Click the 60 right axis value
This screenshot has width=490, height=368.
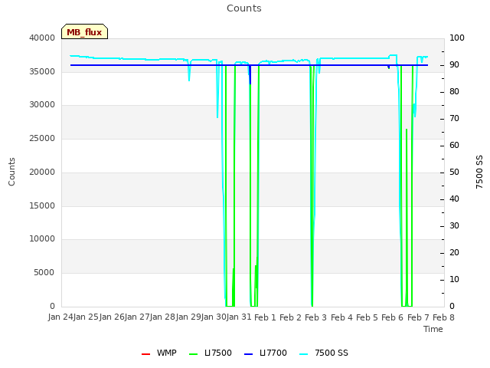[x=454, y=146]
